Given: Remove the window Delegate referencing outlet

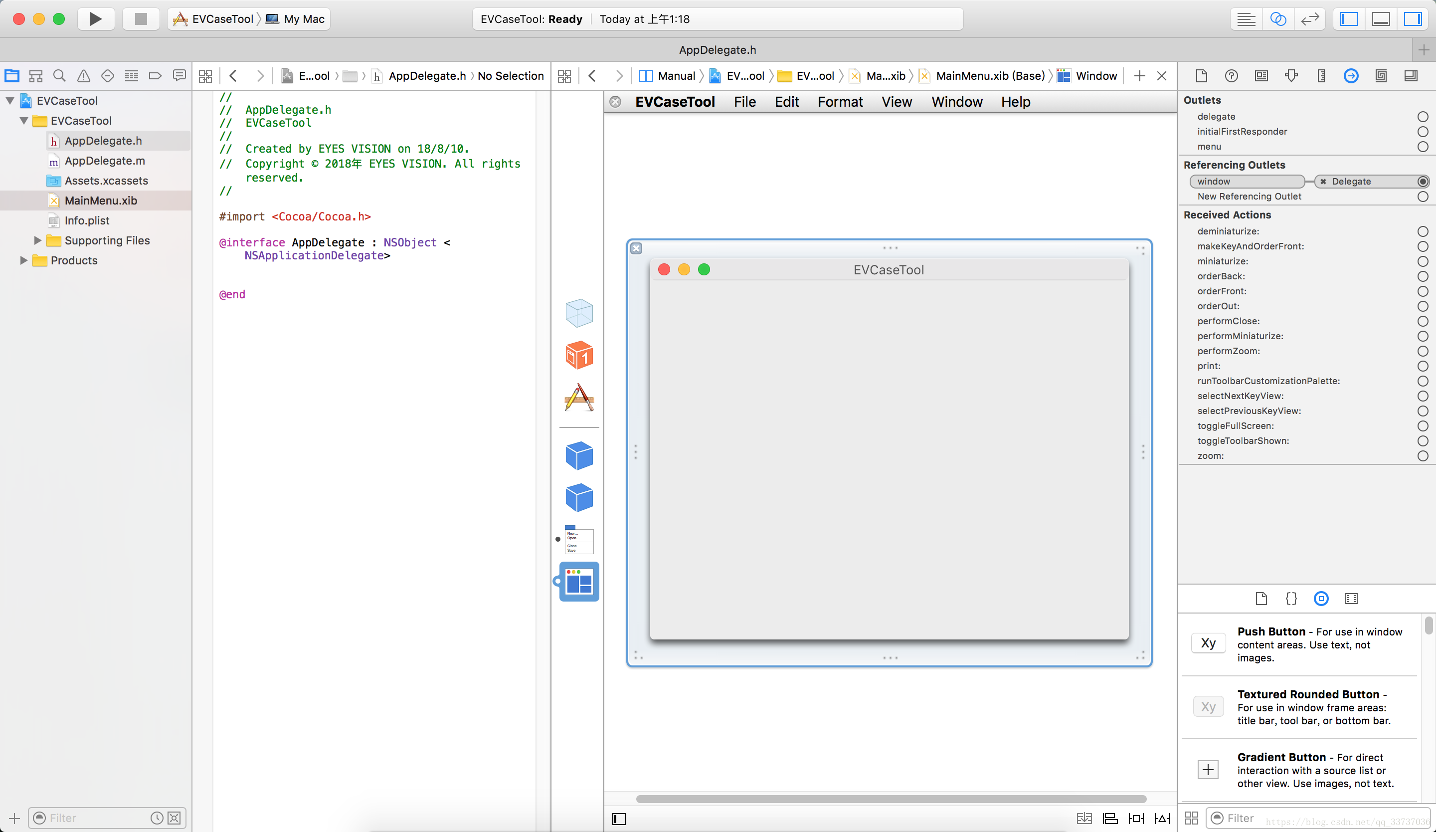Looking at the screenshot, I should coord(1323,182).
